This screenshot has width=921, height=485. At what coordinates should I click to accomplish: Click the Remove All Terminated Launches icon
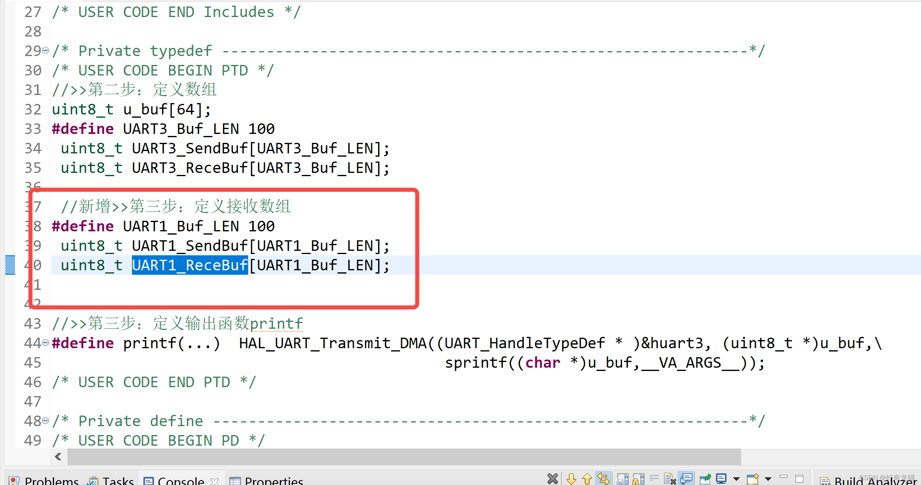(x=553, y=478)
